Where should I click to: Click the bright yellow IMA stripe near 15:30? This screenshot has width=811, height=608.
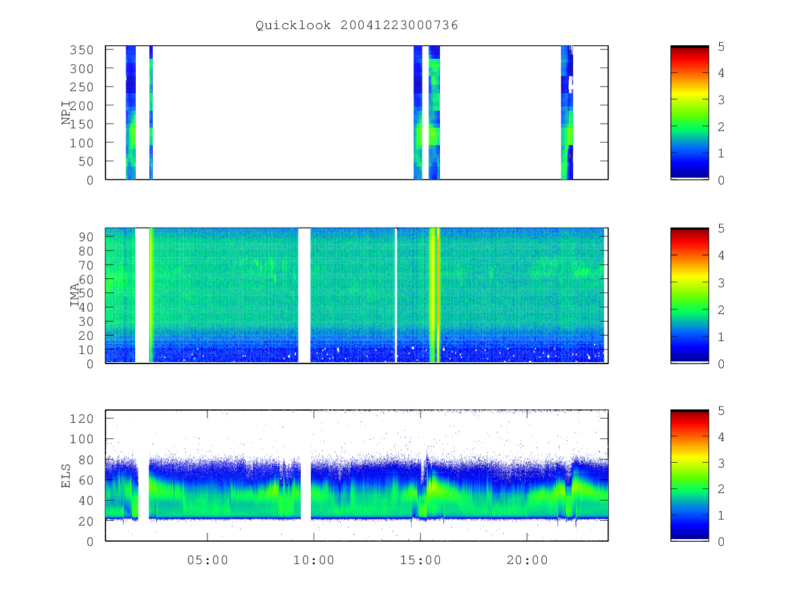click(435, 295)
